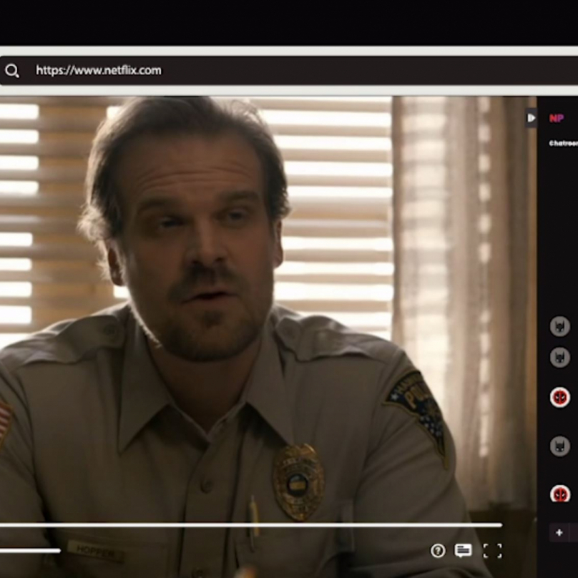The width and height of the screenshot is (578, 578).
Task: Select the second Batman avatar from the top
Action: click(560, 357)
